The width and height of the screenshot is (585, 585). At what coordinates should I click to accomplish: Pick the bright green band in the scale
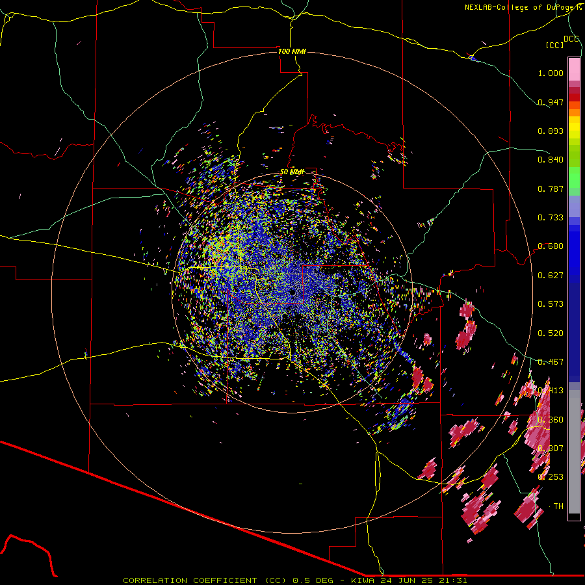coord(574,177)
